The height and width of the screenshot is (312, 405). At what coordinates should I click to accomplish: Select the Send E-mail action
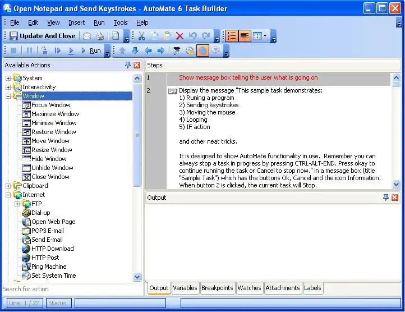click(43, 240)
